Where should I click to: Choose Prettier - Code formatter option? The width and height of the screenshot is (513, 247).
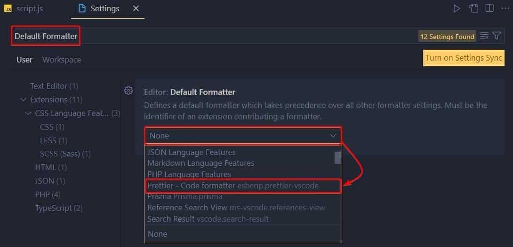tap(233, 186)
